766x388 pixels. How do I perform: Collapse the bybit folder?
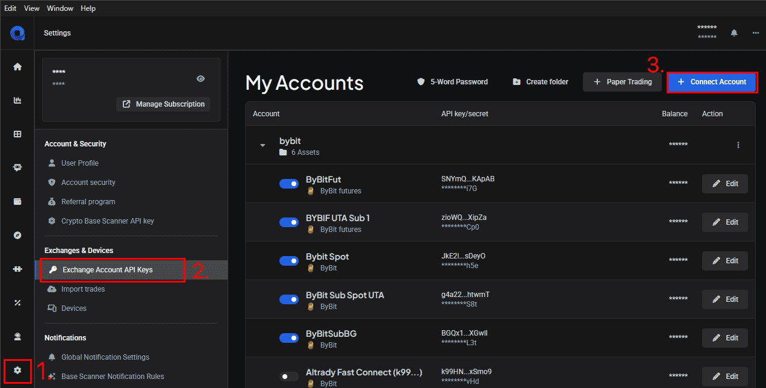(263, 145)
